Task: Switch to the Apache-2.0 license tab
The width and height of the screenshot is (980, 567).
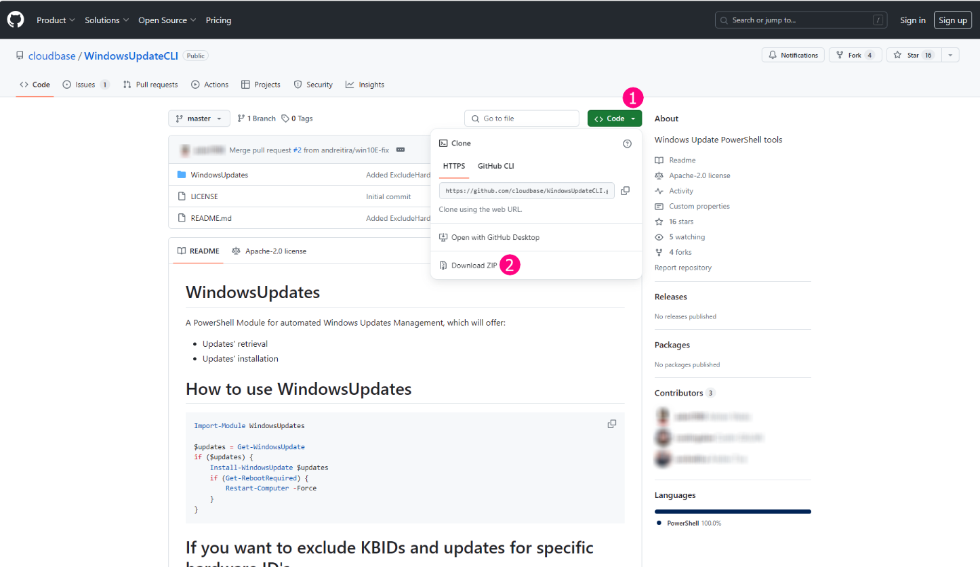Action: tap(269, 251)
